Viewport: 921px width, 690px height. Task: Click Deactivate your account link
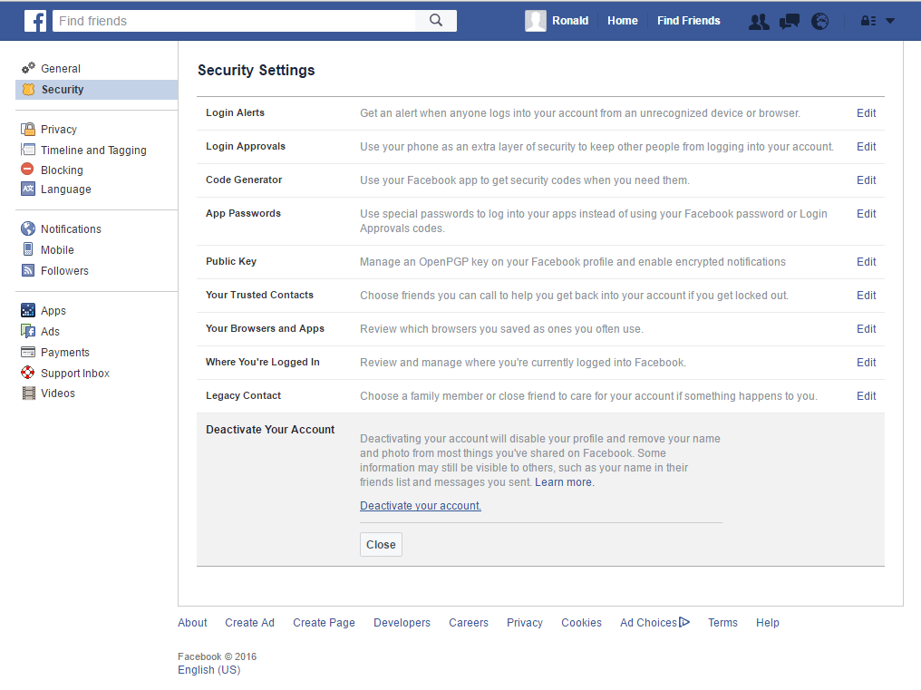[421, 505]
